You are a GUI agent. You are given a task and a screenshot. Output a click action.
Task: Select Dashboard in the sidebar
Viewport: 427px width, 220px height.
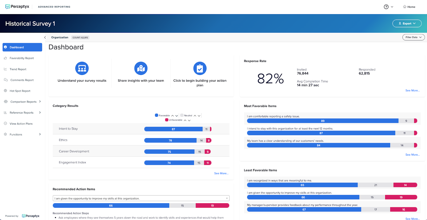pyautogui.click(x=22, y=47)
